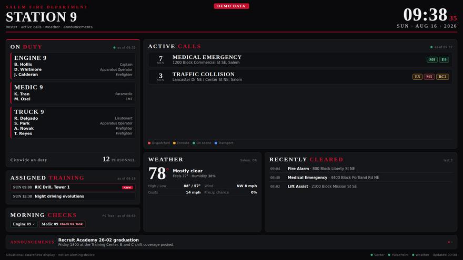Image resolution: width=463 pixels, height=260 pixels.
Task: Click crew member R. Delgado
Action: click(26, 118)
